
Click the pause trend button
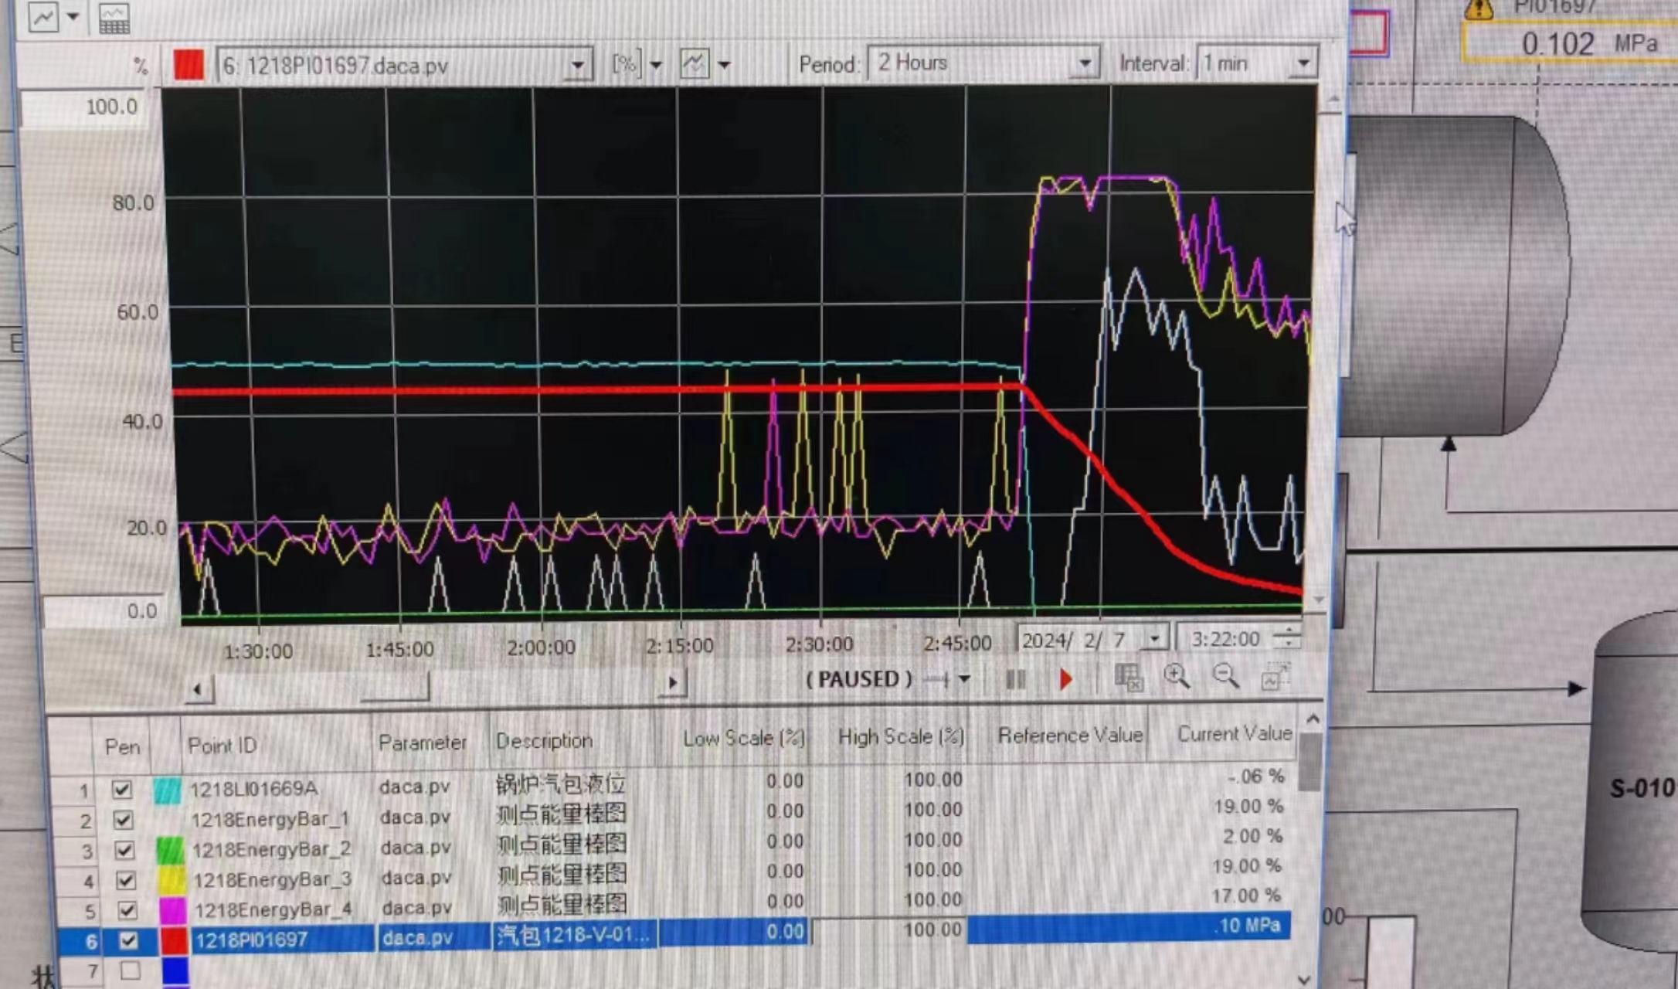point(1015,679)
